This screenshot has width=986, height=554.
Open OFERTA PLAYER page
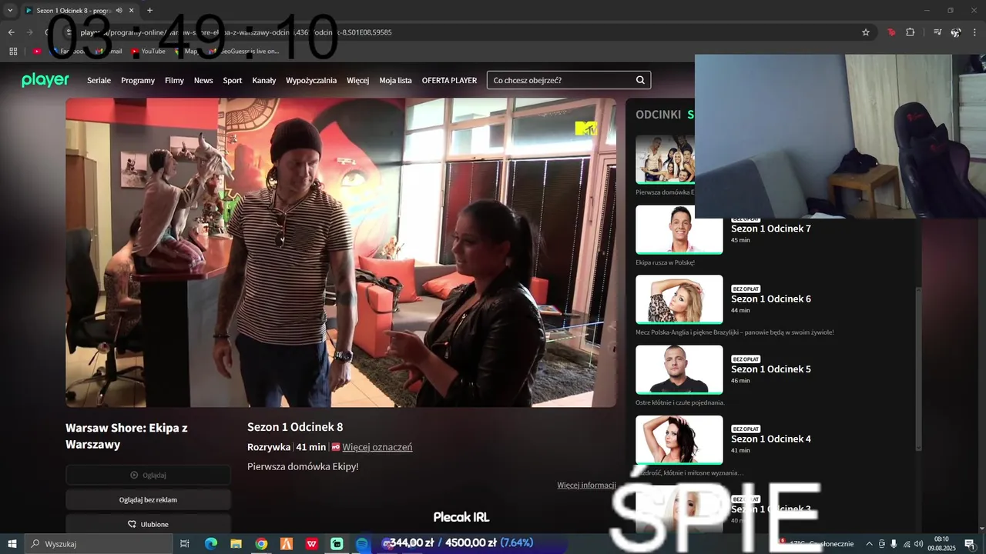click(449, 80)
